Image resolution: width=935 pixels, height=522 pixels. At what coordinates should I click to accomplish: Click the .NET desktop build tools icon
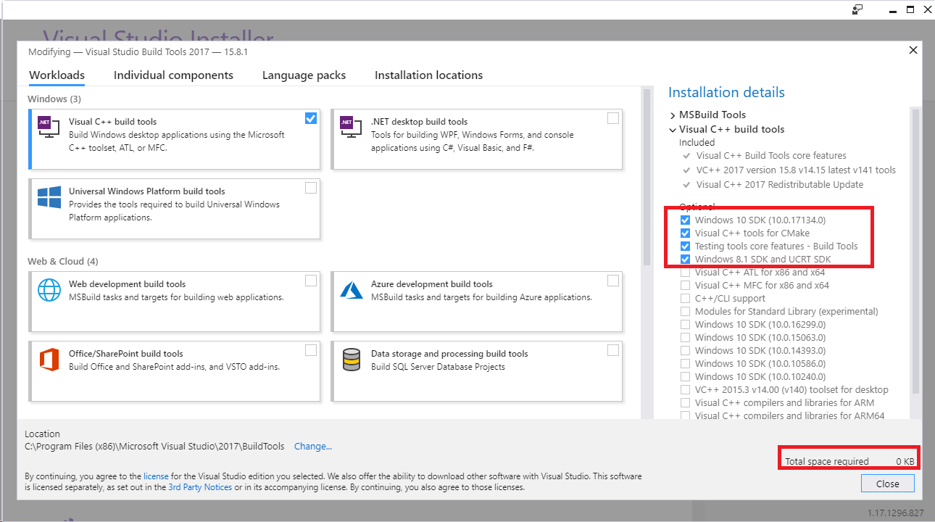click(350, 125)
